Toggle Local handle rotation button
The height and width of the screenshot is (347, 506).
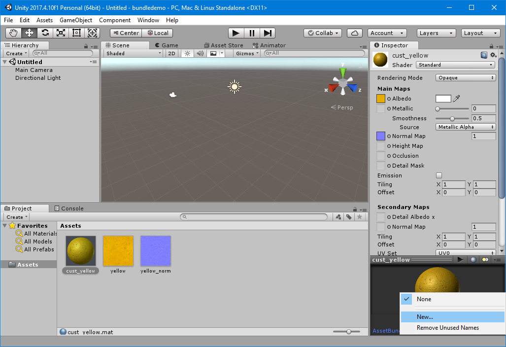coord(158,33)
